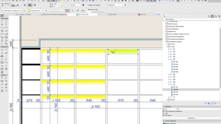Switch to the 106 Схема изготовления гардеробн tab
Image resolution: width=221 pixels, height=124 pixels.
pos(53,14)
